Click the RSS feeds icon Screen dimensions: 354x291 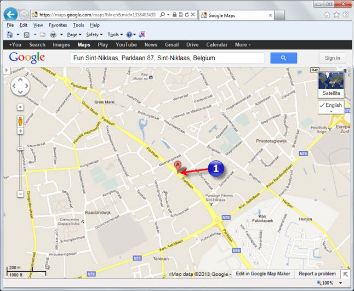27,35
